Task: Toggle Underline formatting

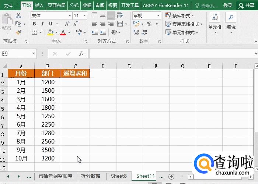Action: click(51, 24)
